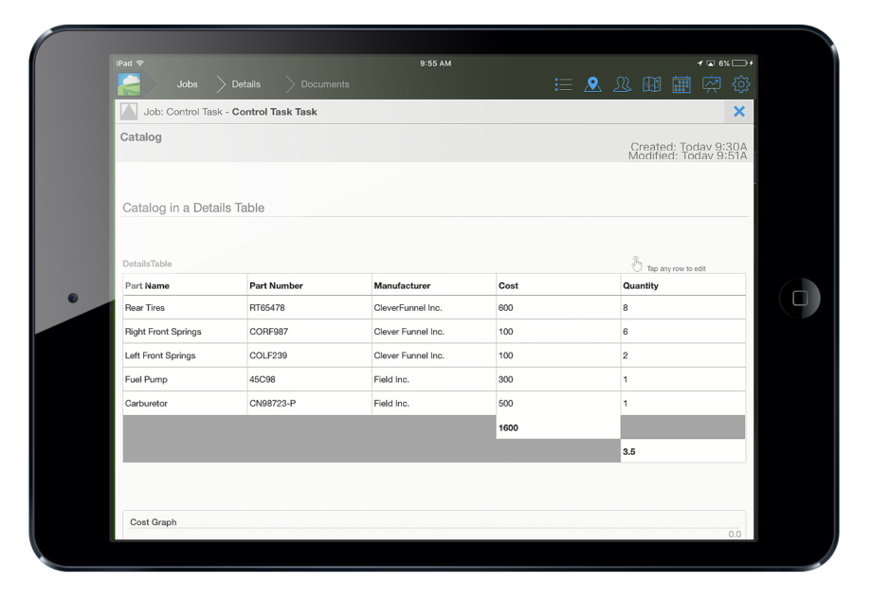The width and height of the screenshot is (872, 600).
Task: Edit the Rear Tires row
Action: pos(434,307)
